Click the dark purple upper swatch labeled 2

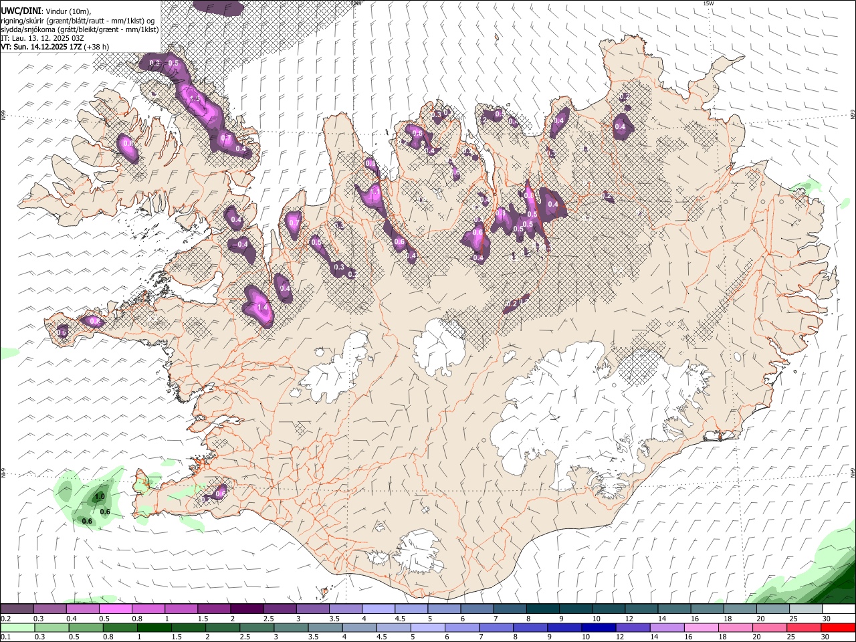pos(246,609)
